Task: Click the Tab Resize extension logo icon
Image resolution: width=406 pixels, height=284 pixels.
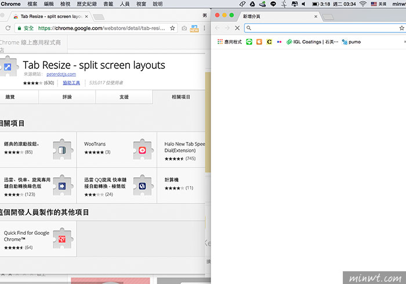Action: 8,67
